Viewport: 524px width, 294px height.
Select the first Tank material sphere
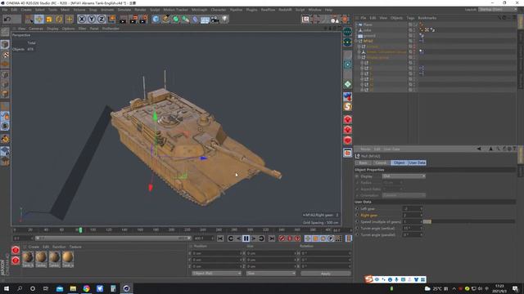28,257
